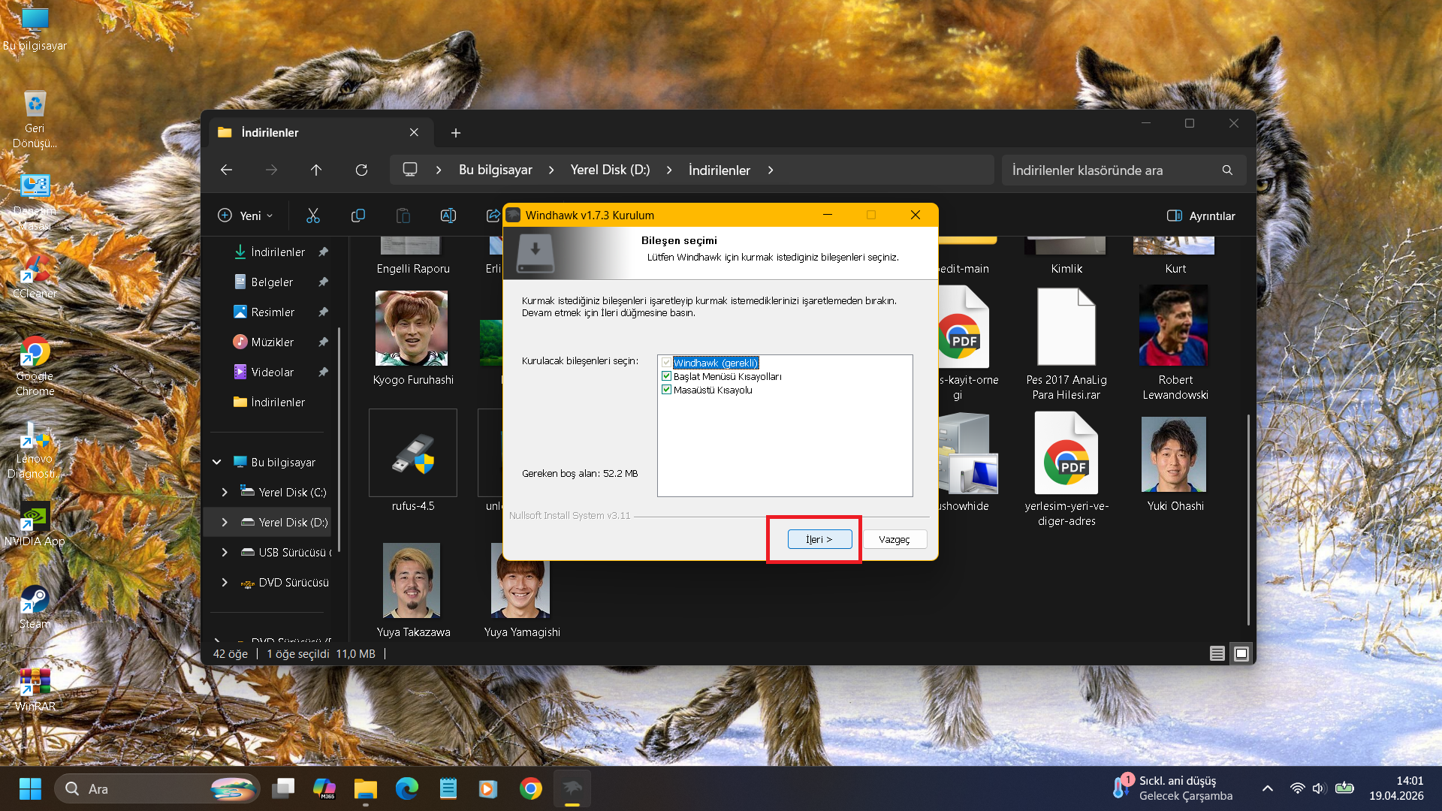Select Müzikler in Explorer sidebar
This screenshot has width=1442, height=811.
270,342
